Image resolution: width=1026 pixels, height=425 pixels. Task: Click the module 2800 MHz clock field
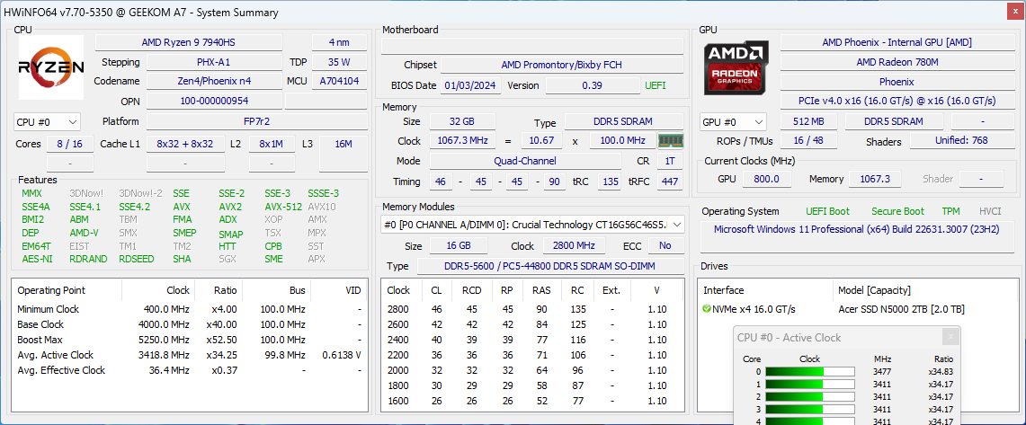click(x=575, y=246)
